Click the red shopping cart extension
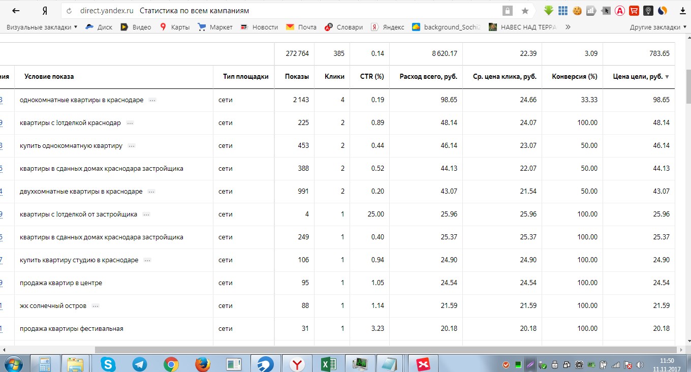Image resolution: width=691 pixels, height=372 pixels. point(634,10)
